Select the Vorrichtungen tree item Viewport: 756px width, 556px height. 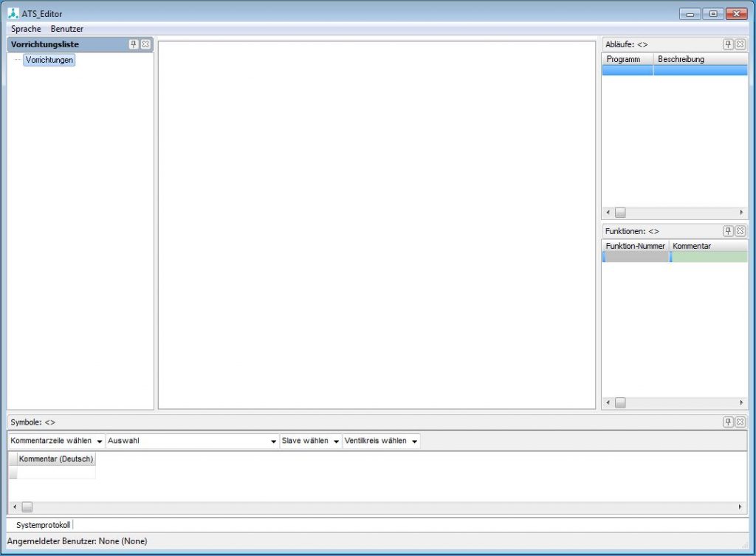49,60
